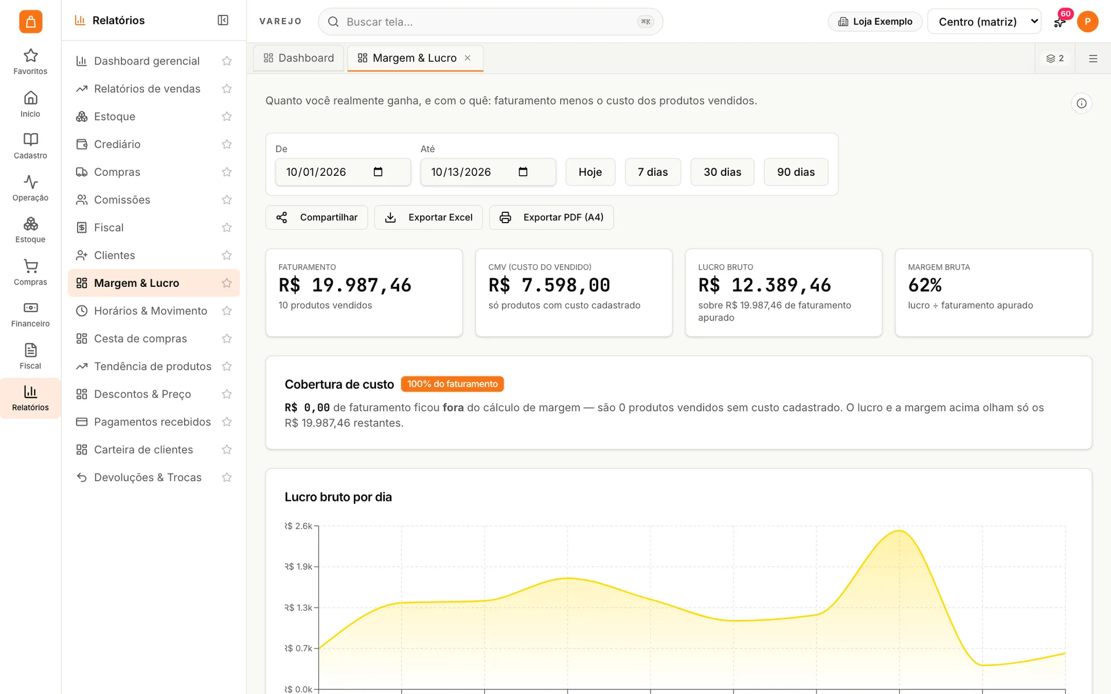Star the Devoluções & Trocas report
Image resolution: width=1111 pixels, height=694 pixels.
227,477
